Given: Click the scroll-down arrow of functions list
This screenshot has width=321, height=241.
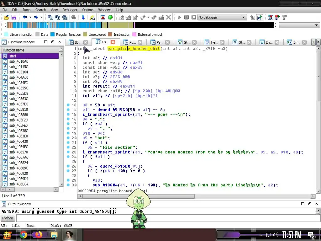Looking at the screenshot, I should click(x=61, y=184).
